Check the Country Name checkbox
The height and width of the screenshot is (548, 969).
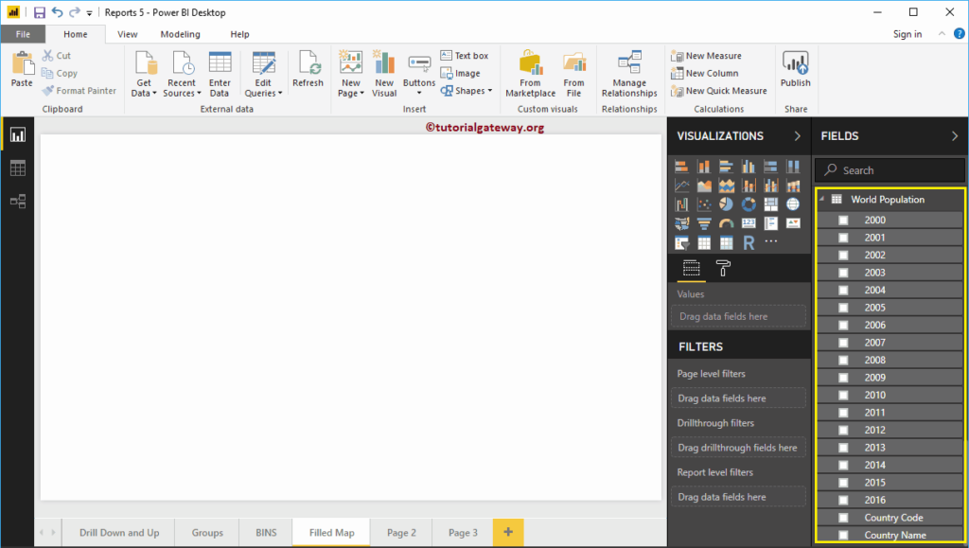pyautogui.click(x=843, y=535)
